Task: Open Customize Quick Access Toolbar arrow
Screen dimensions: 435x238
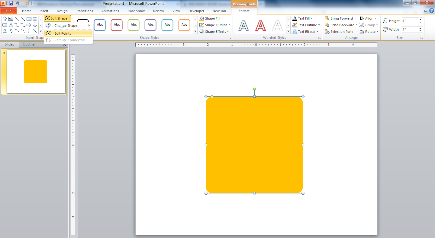Action: point(34,4)
